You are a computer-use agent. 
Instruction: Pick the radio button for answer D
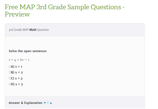(10, 84)
